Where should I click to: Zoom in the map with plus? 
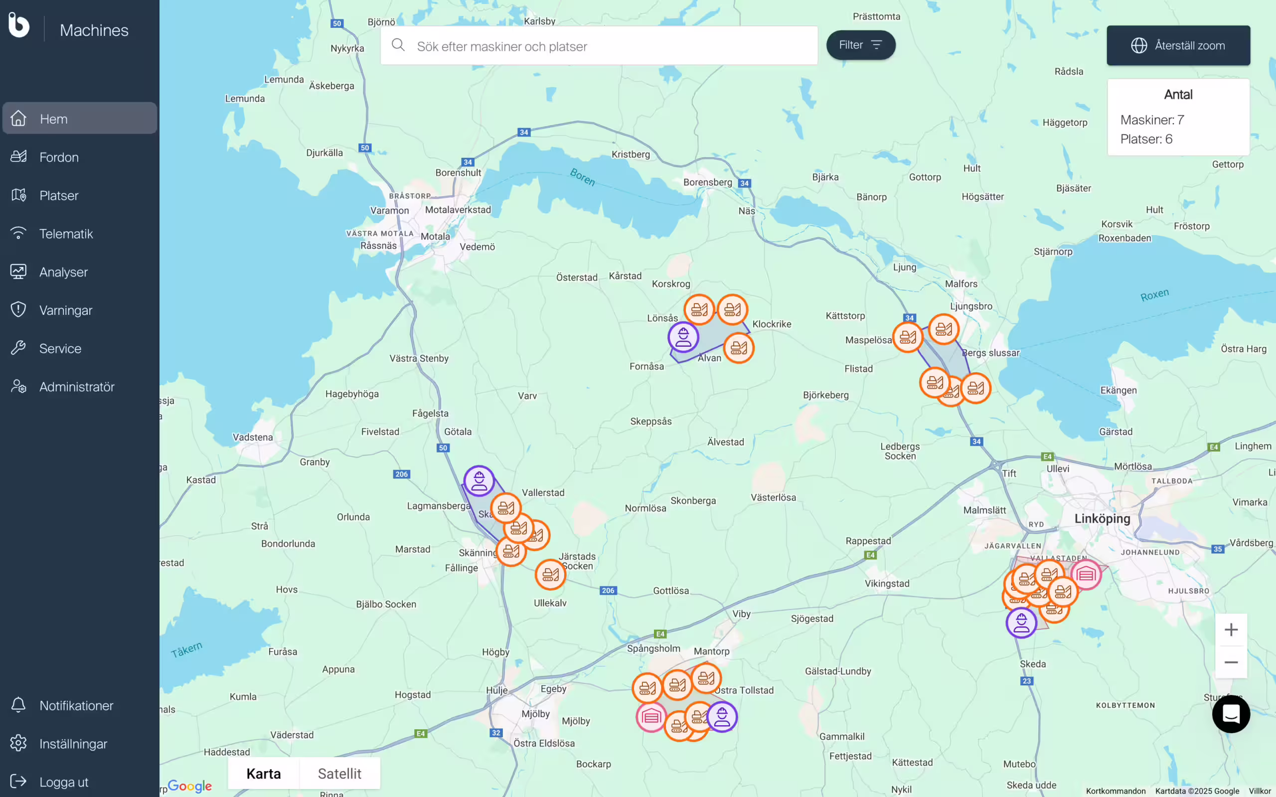click(x=1231, y=629)
